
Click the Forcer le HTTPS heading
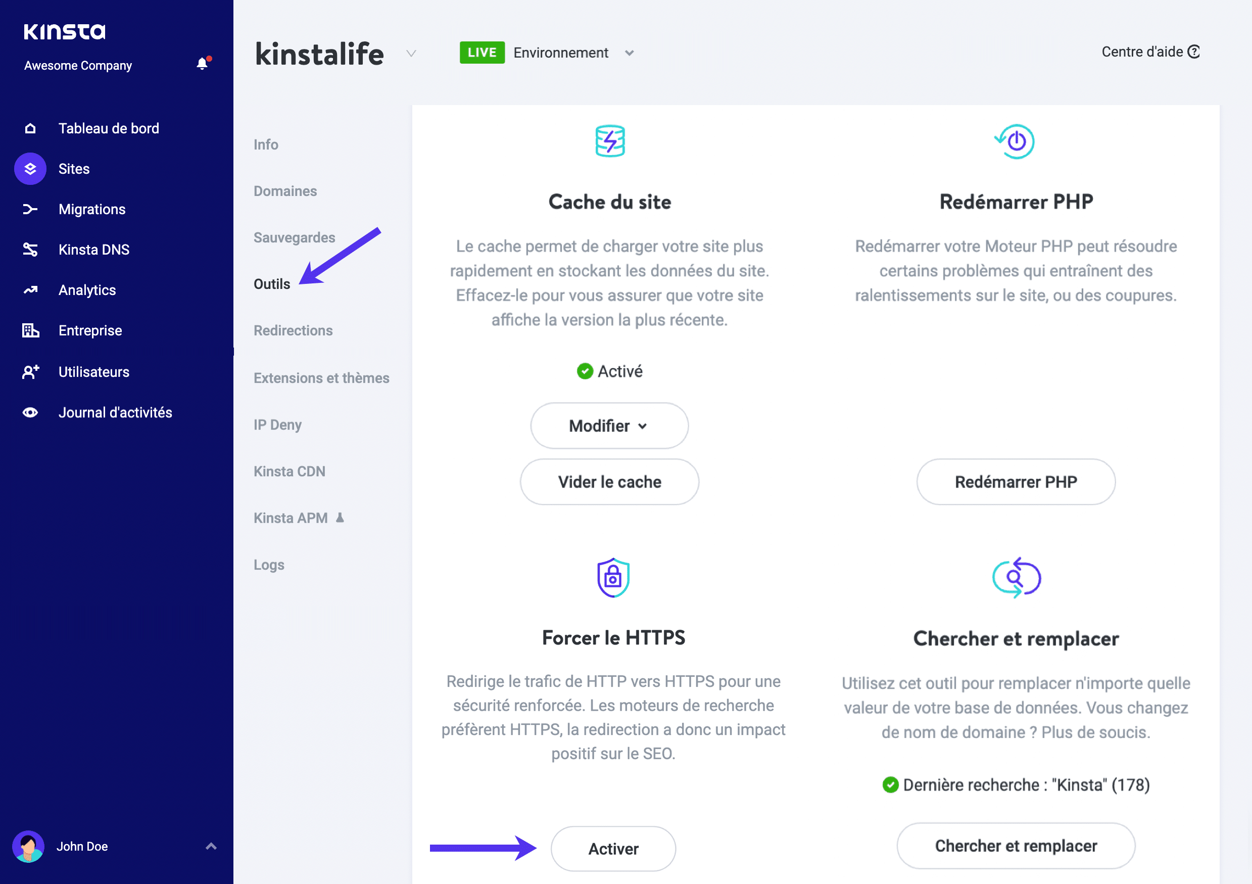pyautogui.click(x=613, y=637)
